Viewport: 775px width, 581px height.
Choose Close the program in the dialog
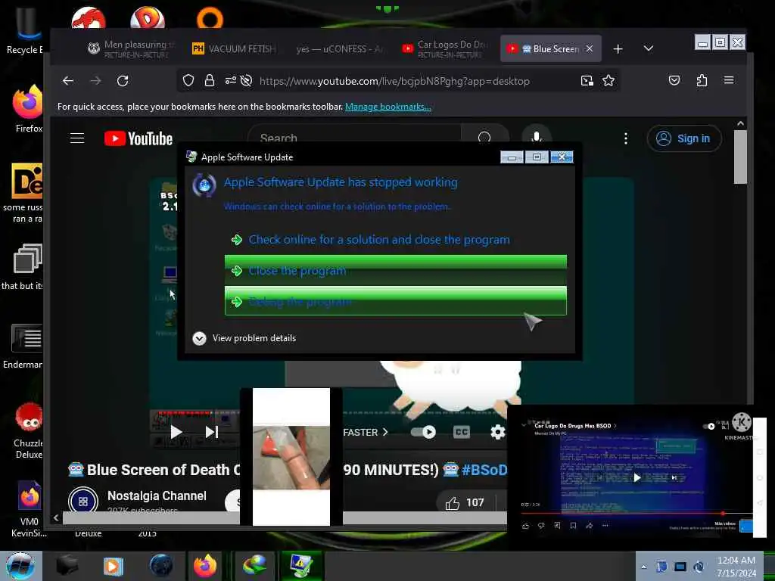[x=395, y=270]
